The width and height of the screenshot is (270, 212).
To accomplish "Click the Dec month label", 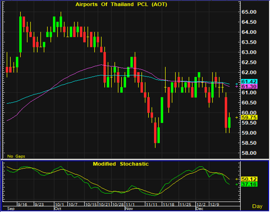I will [199, 209].
